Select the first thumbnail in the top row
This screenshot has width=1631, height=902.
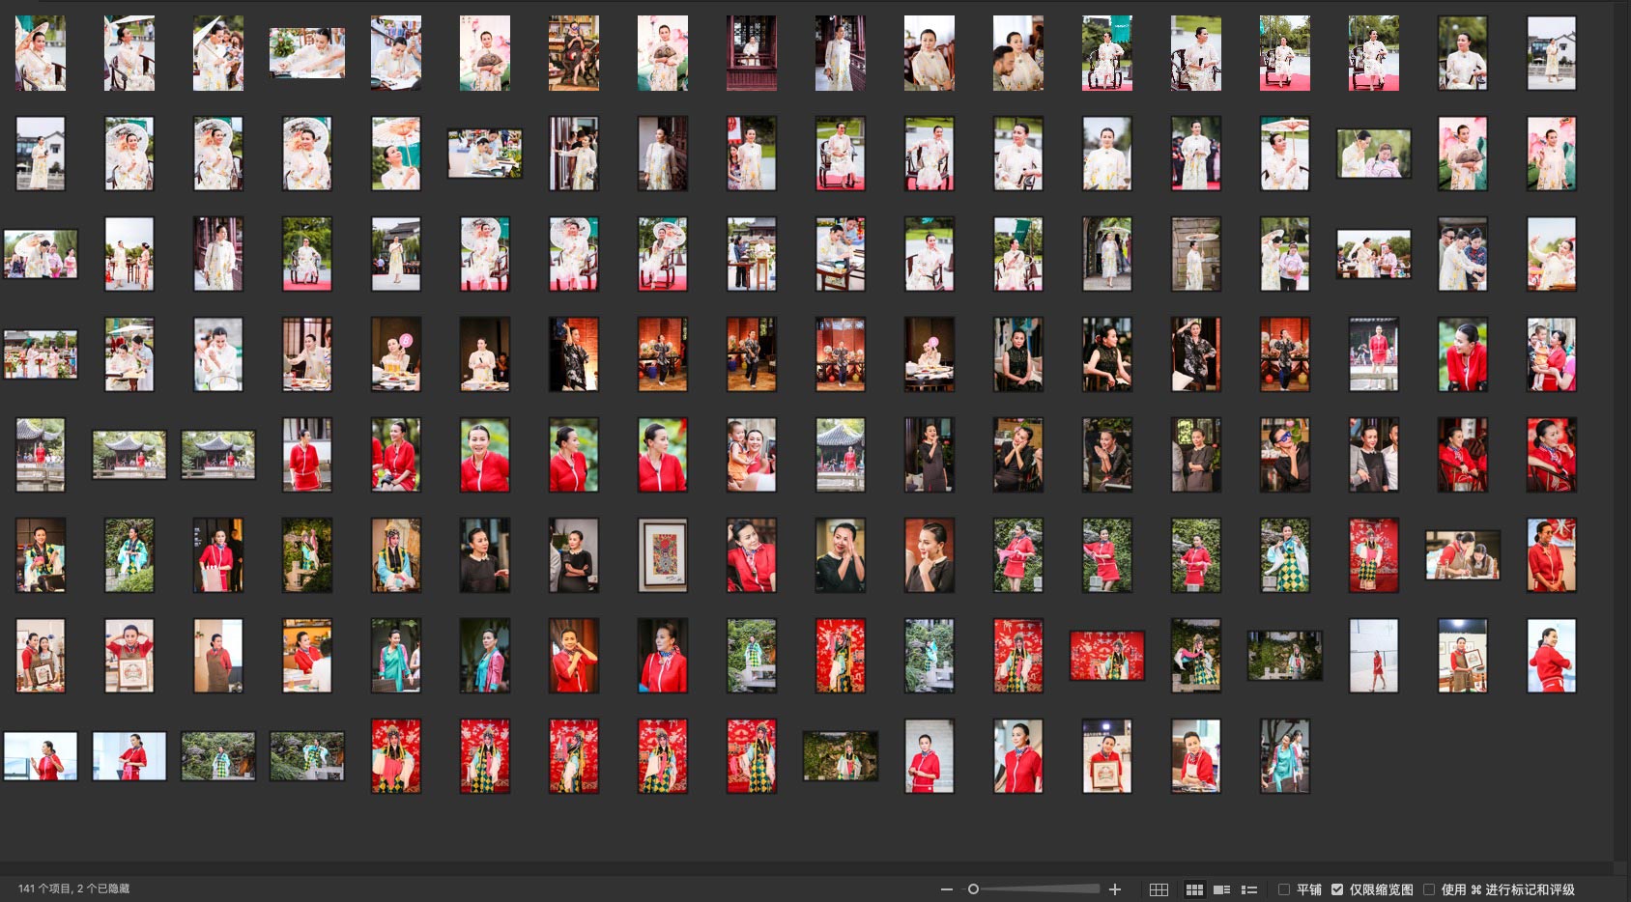[x=41, y=53]
